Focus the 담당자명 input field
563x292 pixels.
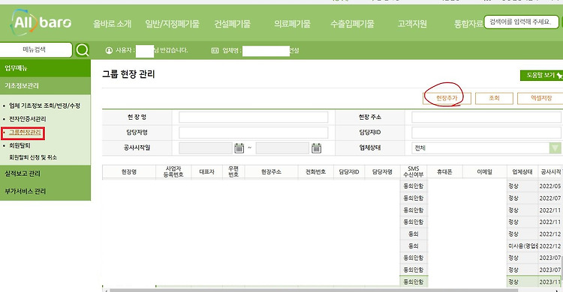pos(253,133)
